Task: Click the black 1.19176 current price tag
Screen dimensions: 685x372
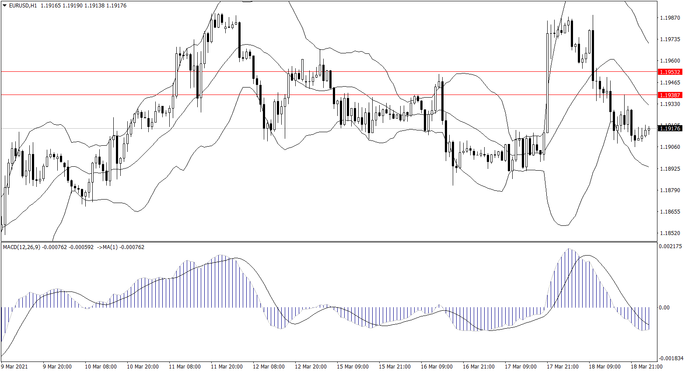Action: coord(670,128)
